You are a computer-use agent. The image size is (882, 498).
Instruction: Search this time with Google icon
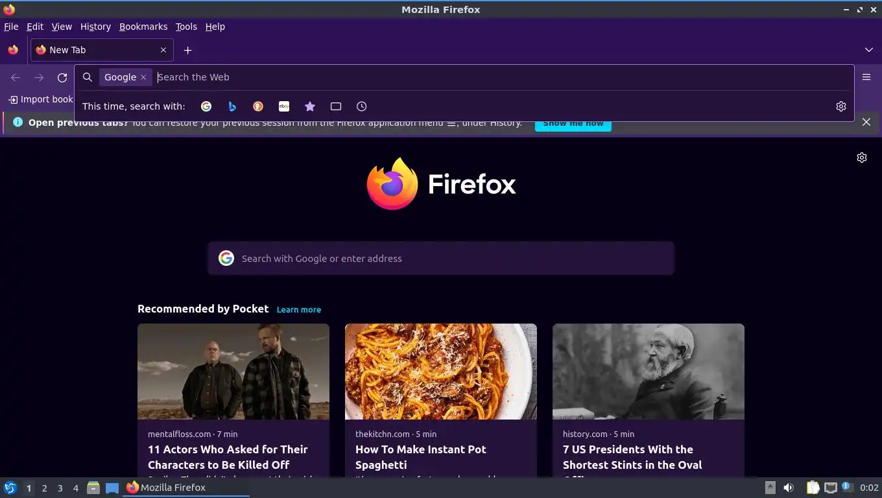click(206, 106)
